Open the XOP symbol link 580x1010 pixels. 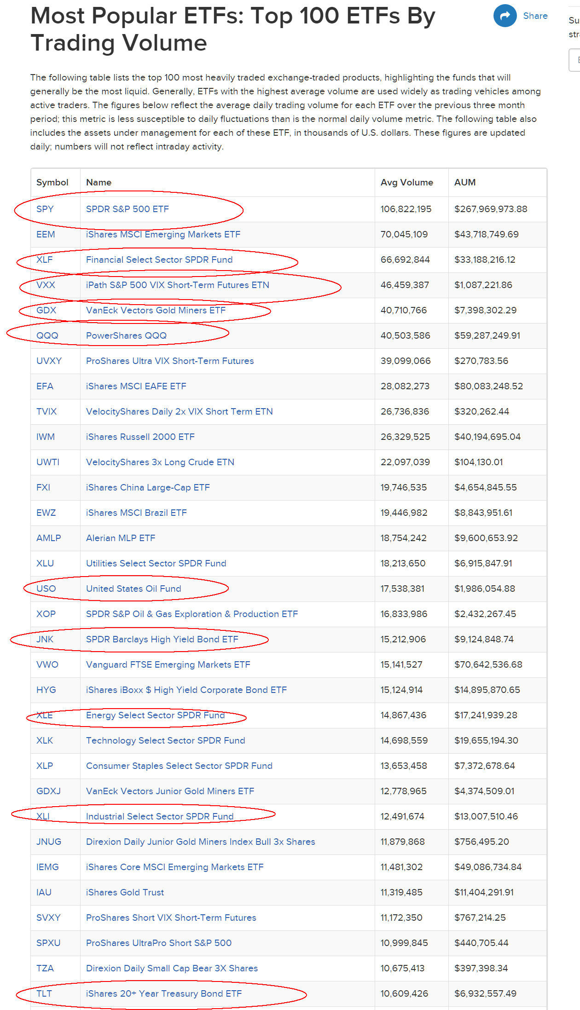[x=46, y=614]
